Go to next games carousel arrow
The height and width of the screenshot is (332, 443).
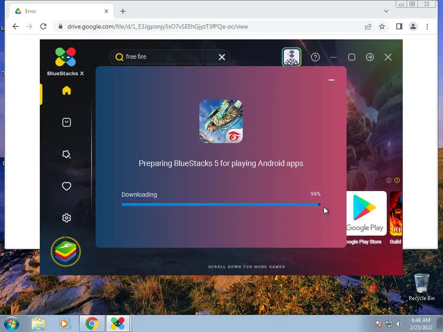tap(397, 180)
